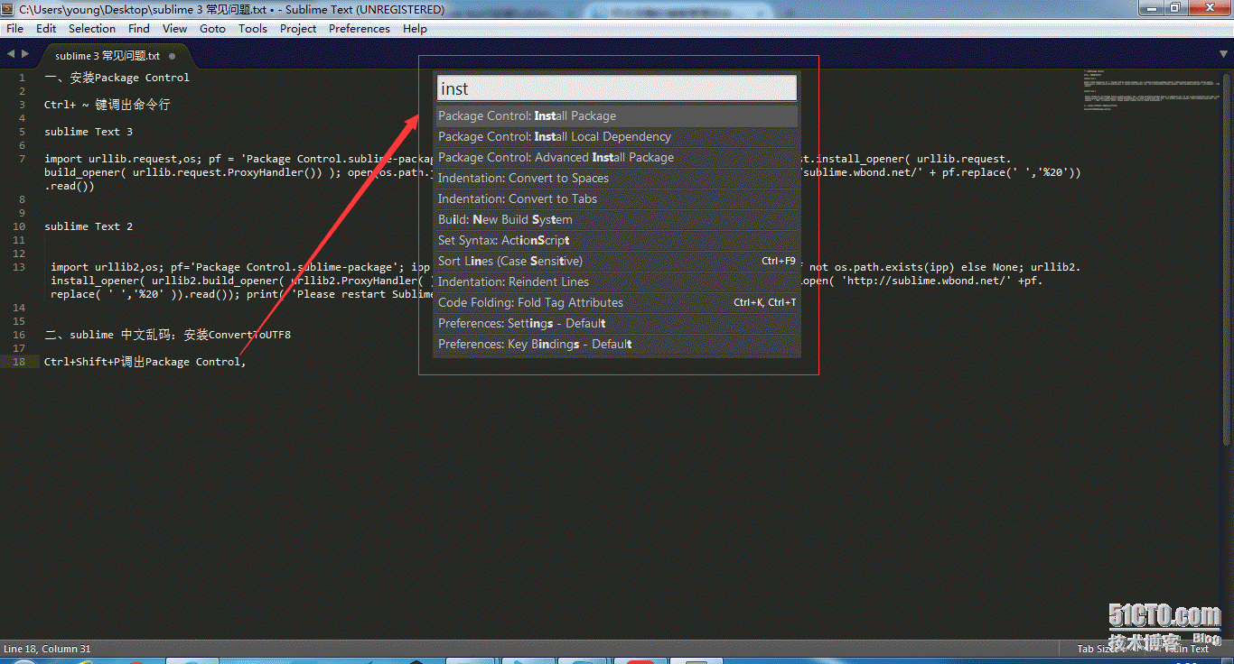Open the File menu
This screenshot has height=664, width=1234.
[x=14, y=28]
